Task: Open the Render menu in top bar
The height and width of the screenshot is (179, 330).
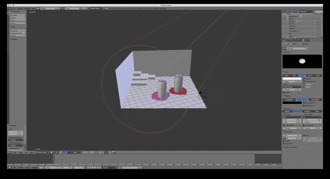Action: tap(20, 8)
